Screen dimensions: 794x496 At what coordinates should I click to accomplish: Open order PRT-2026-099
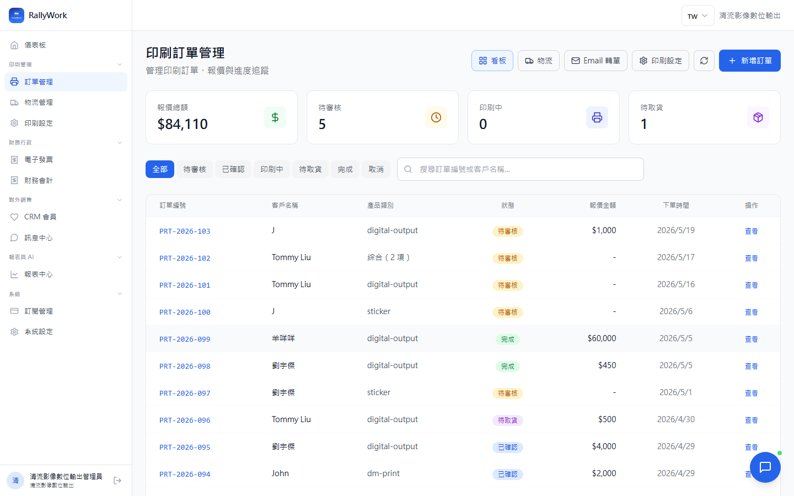pos(185,339)
